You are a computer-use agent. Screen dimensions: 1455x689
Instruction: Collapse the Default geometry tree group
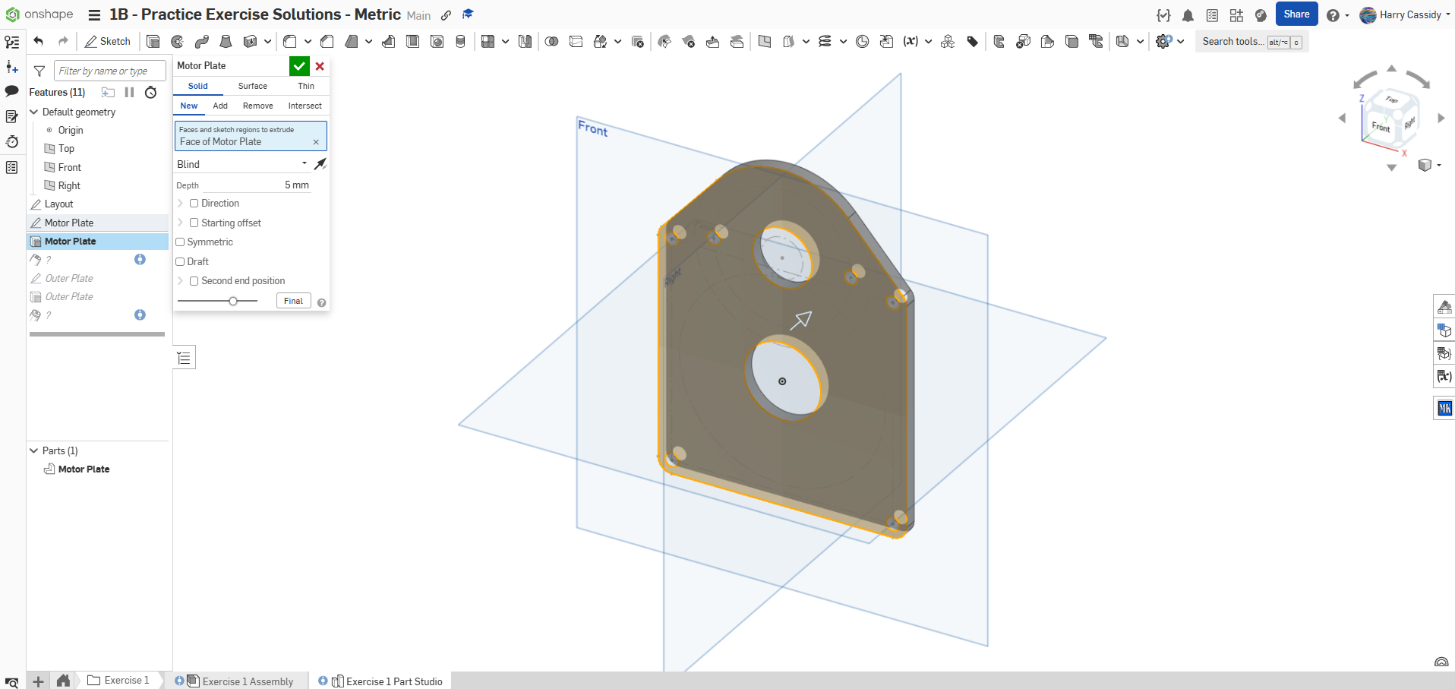[x=34, y=112]
